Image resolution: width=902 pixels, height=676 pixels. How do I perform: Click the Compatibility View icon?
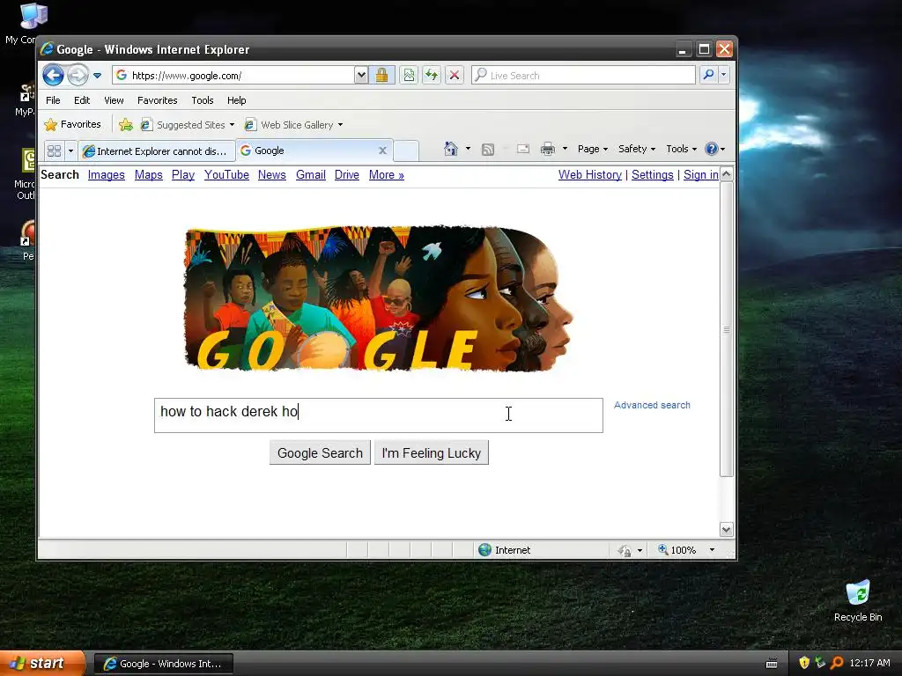409,76
